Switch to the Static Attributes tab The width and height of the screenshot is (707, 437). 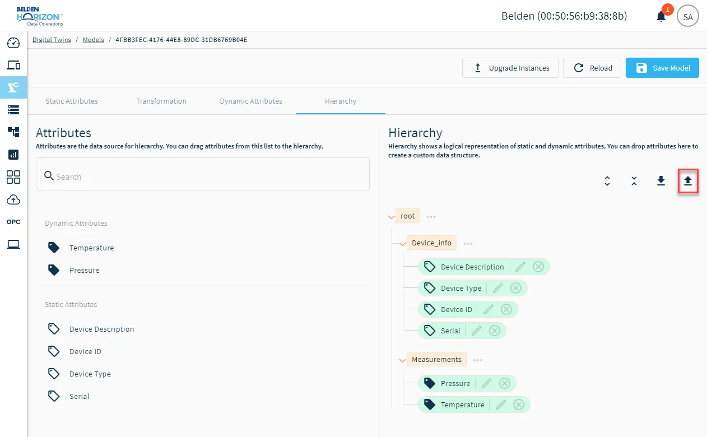[72, 101]
